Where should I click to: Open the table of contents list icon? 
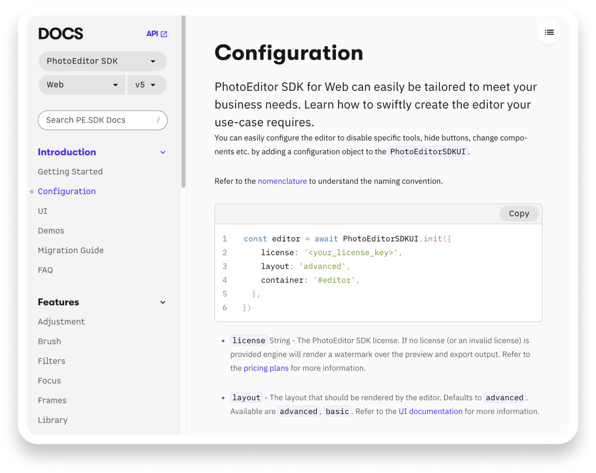coord(549,32)
